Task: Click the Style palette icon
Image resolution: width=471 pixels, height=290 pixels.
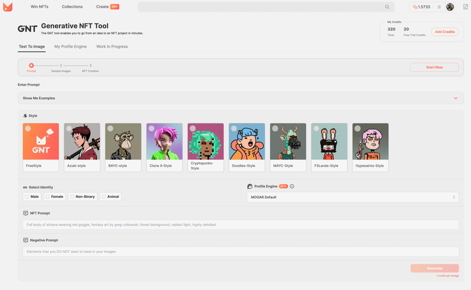Action: tap(25, 115)
